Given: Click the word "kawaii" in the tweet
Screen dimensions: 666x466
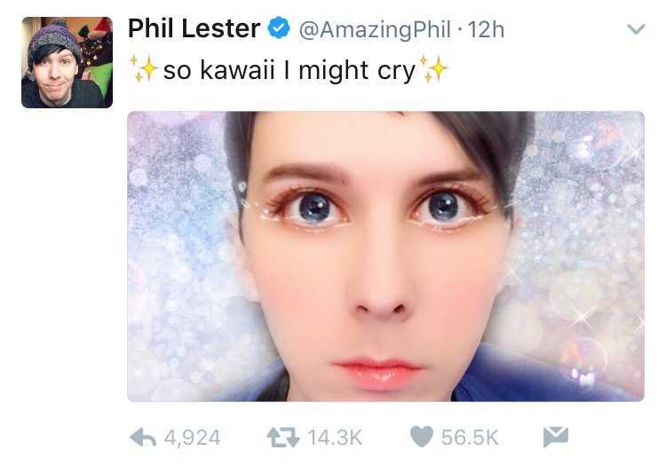Looking at the screenshot, I should tap(234, 71).
